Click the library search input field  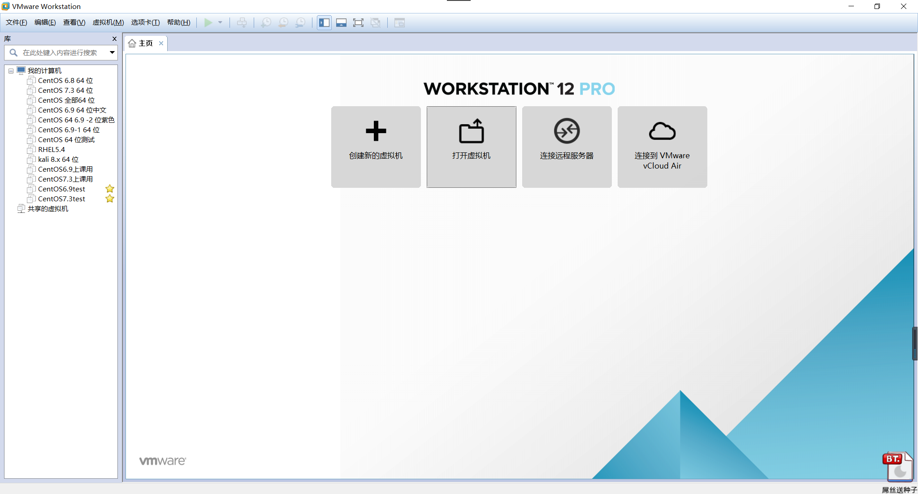[61, 53]
